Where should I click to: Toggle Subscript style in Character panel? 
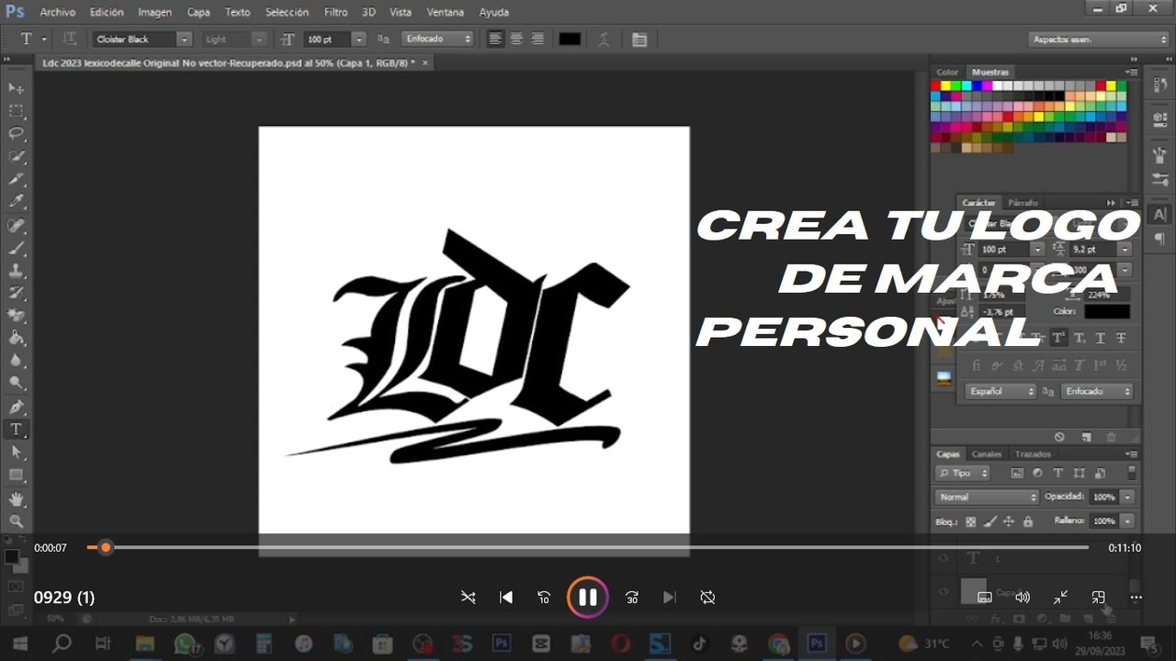[x=1080, y=338]
